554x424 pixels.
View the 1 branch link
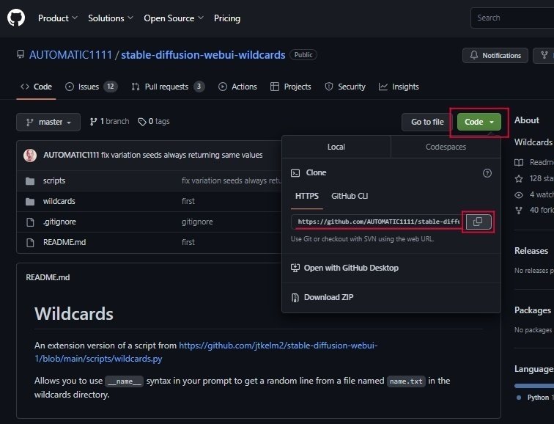coord(109,121)
